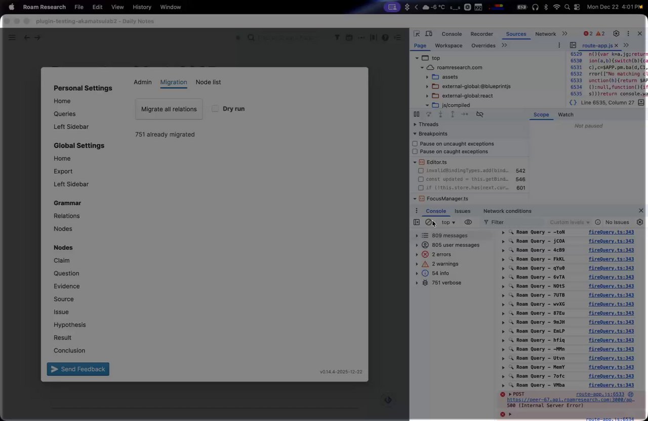Select Export under Global Settings
Viewport: 648px width, 421px height.
click(x=63, y=171)
